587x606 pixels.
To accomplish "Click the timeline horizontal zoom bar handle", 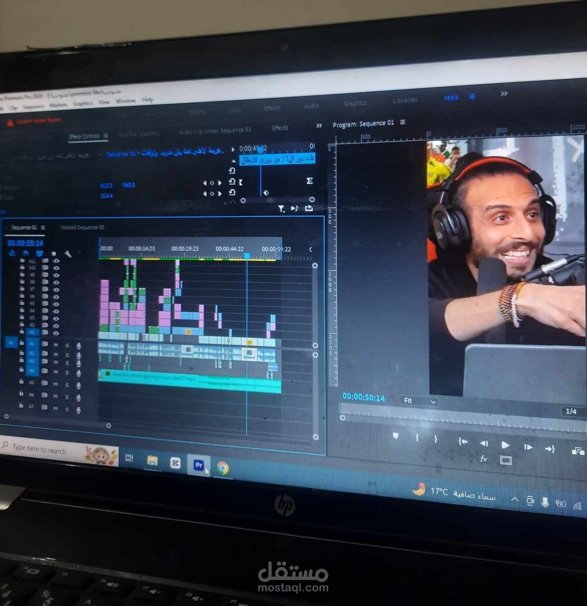I will click(x=109, y=426).
